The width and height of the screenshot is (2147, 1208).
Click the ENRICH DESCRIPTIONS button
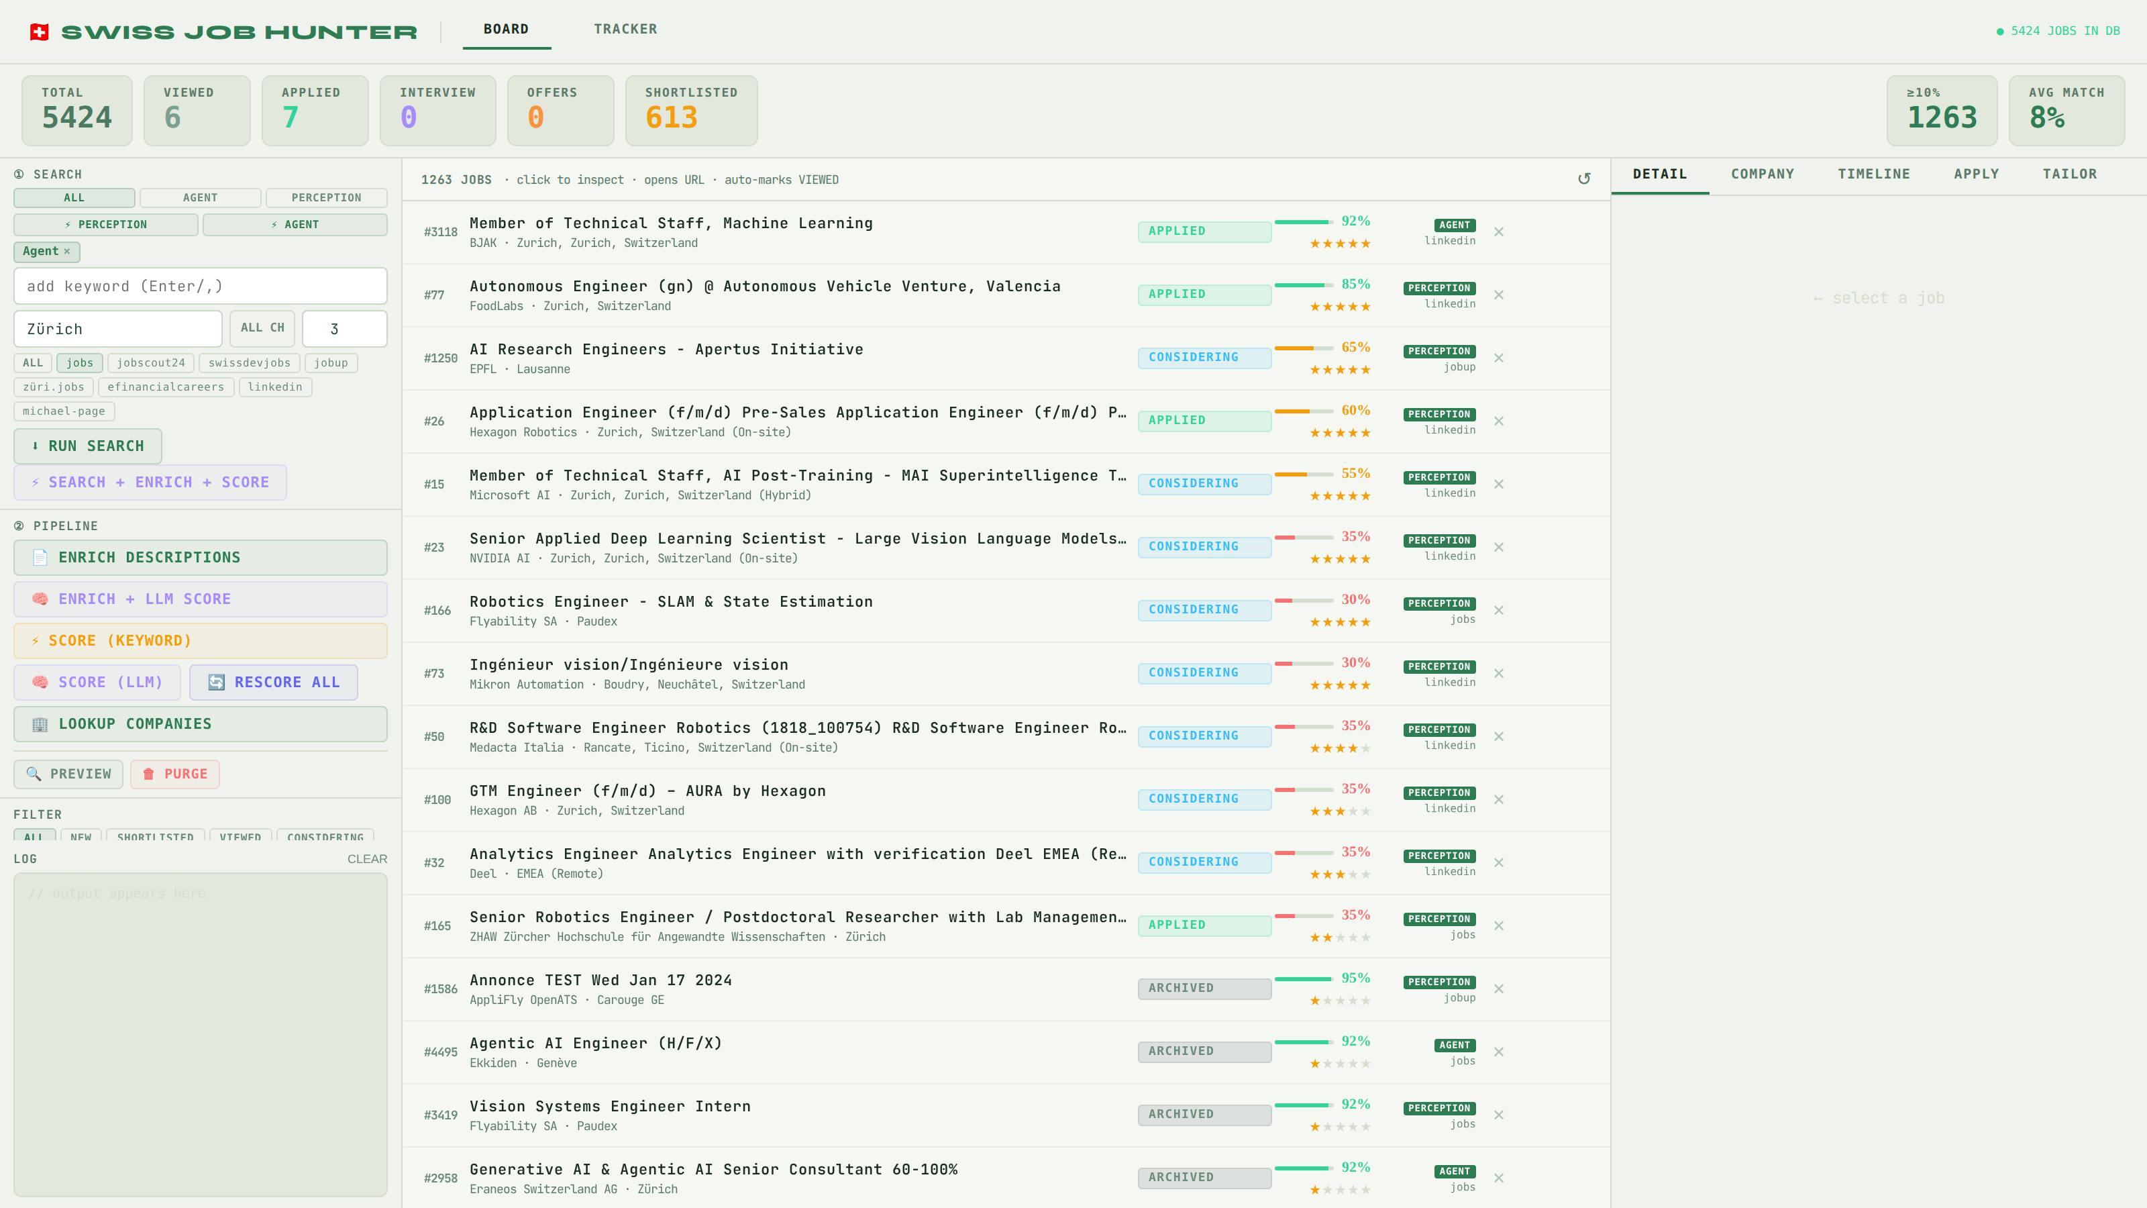[200, 558]
